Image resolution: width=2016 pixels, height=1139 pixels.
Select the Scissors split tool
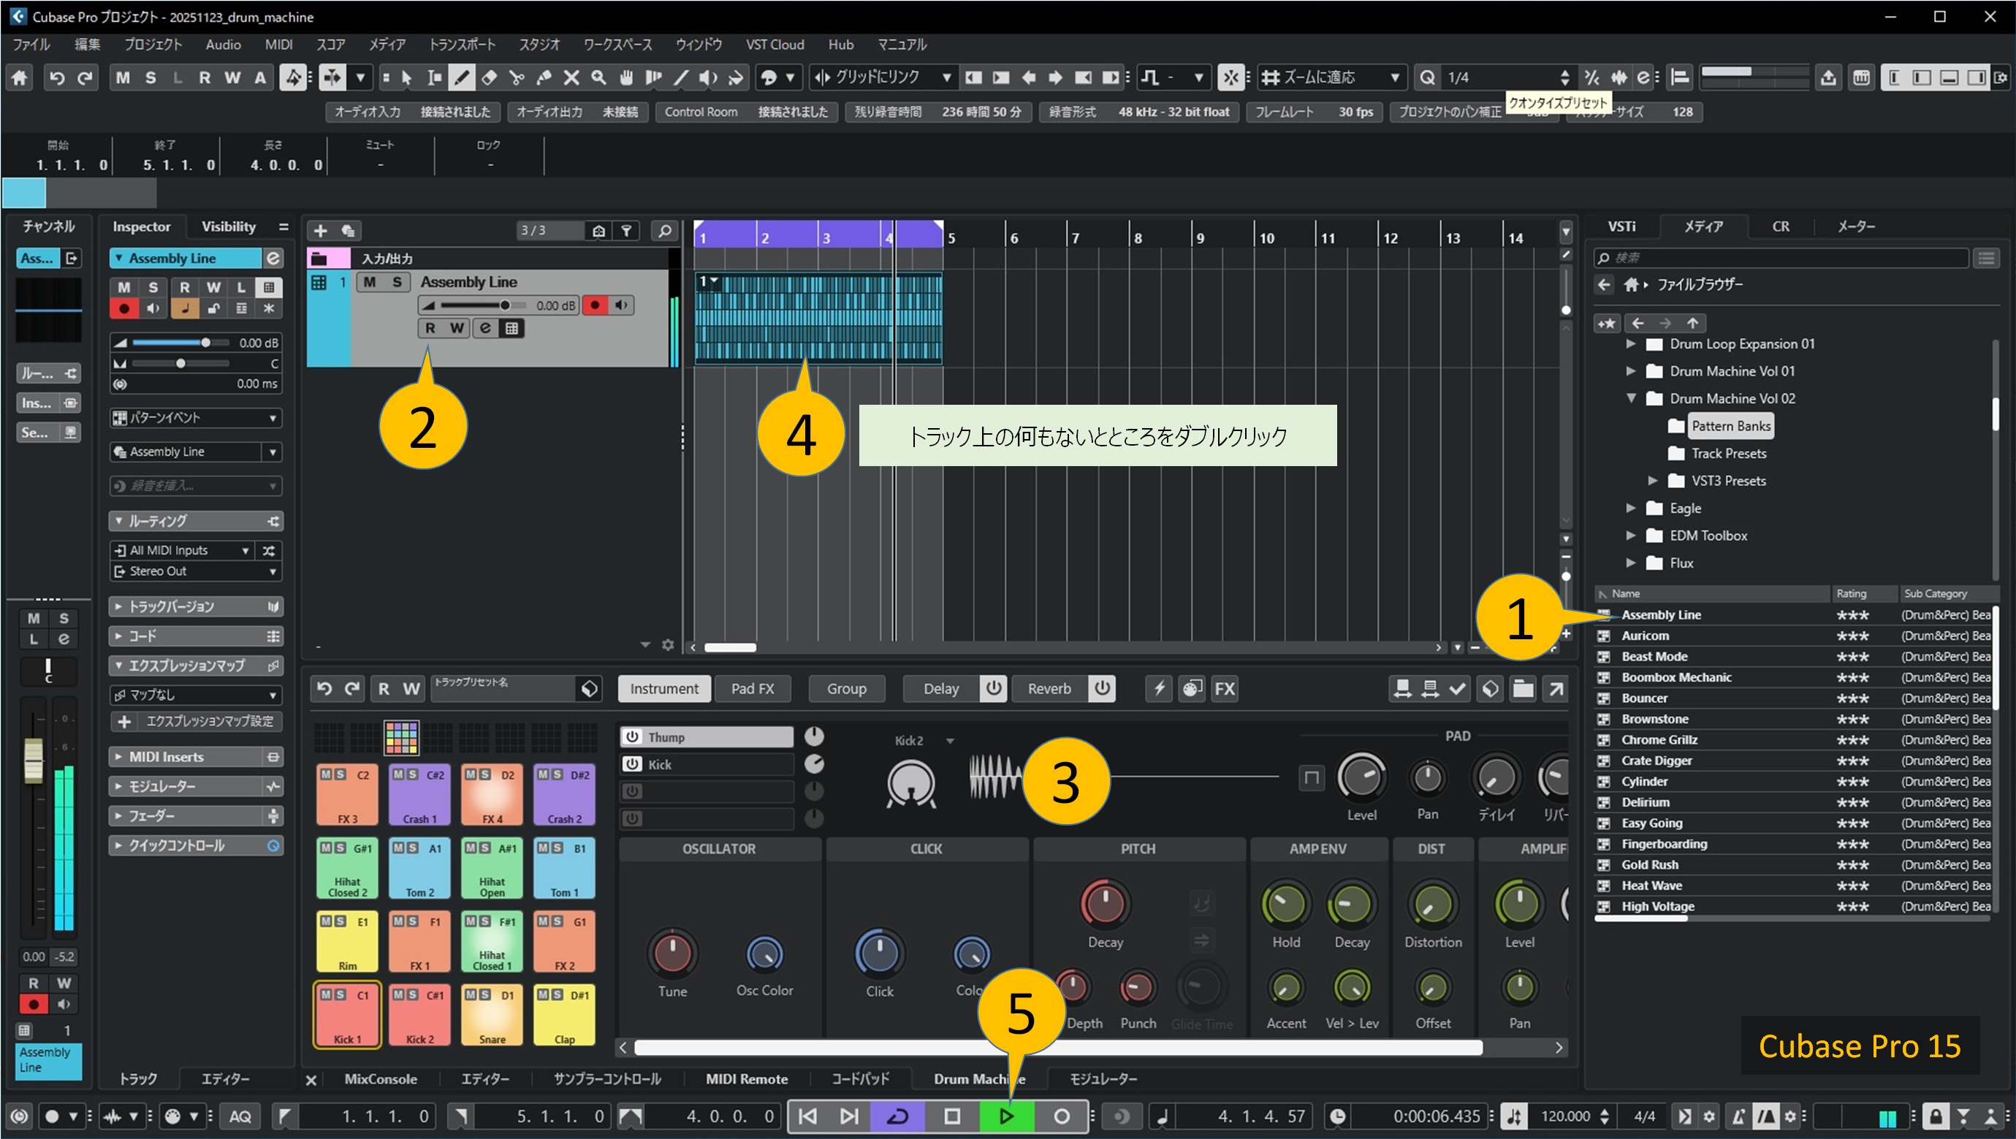[x=517, y=77]
